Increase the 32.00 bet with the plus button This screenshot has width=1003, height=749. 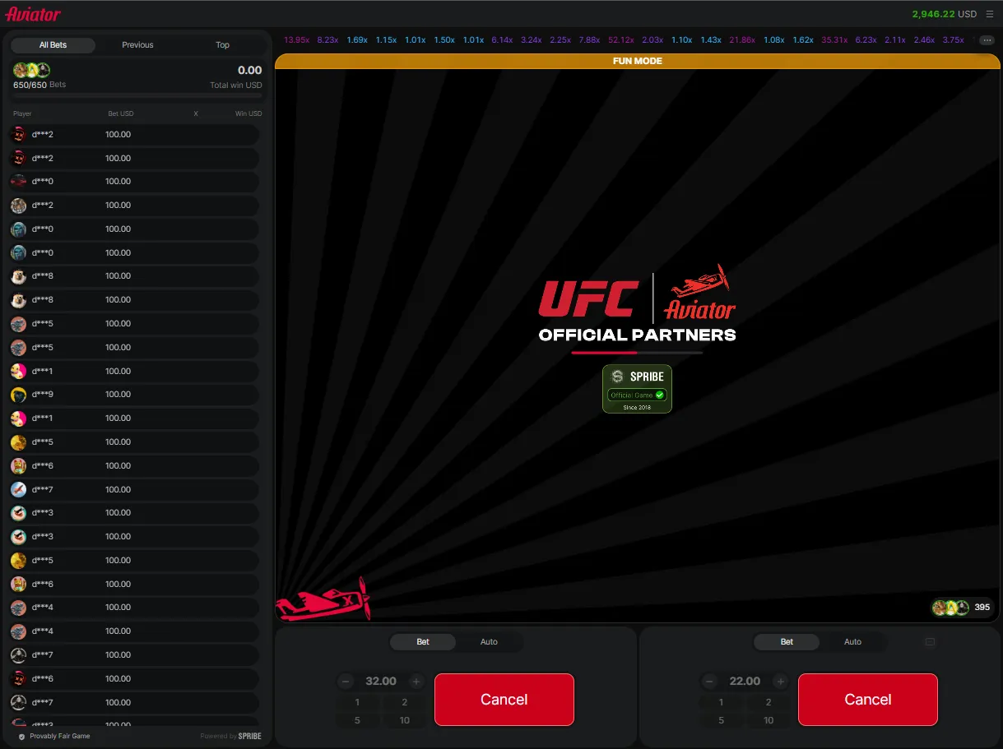(416, 682)
